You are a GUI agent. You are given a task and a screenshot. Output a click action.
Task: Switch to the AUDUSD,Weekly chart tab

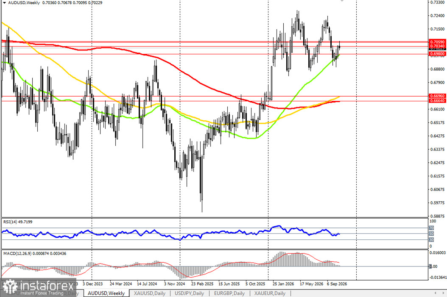(x=106, y=293)
